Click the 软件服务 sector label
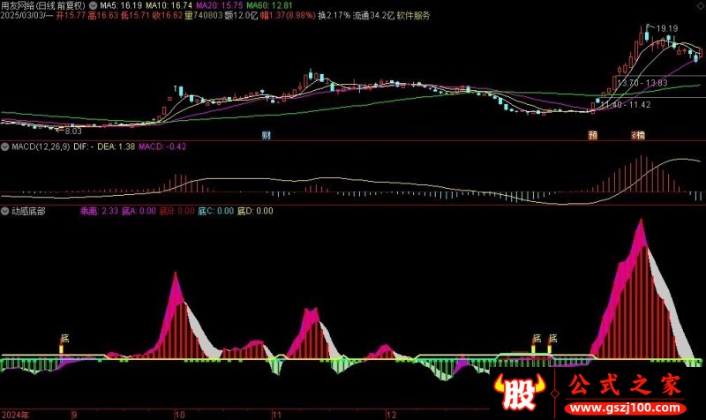 point(413,16)
